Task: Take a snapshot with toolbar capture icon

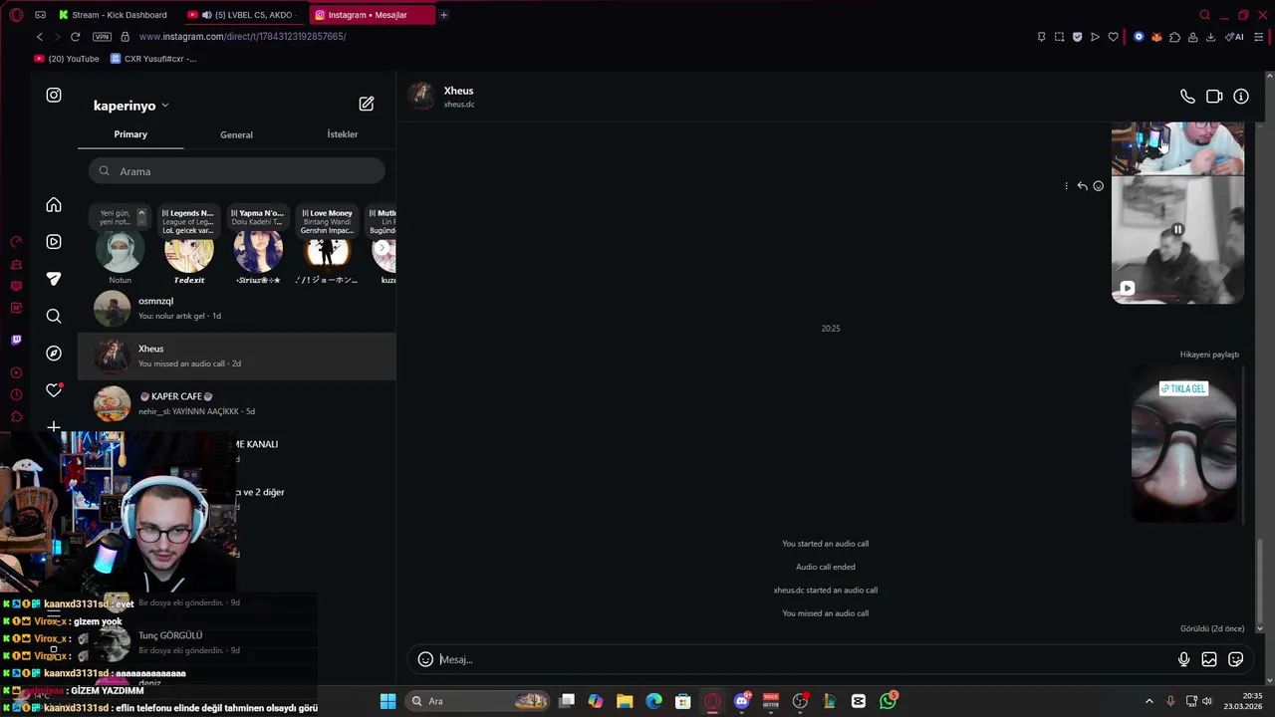Action: (1059, 37)
